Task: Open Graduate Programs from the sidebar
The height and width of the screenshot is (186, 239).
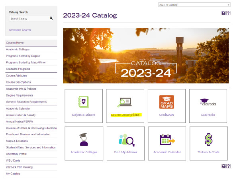Action: [18, 69]
